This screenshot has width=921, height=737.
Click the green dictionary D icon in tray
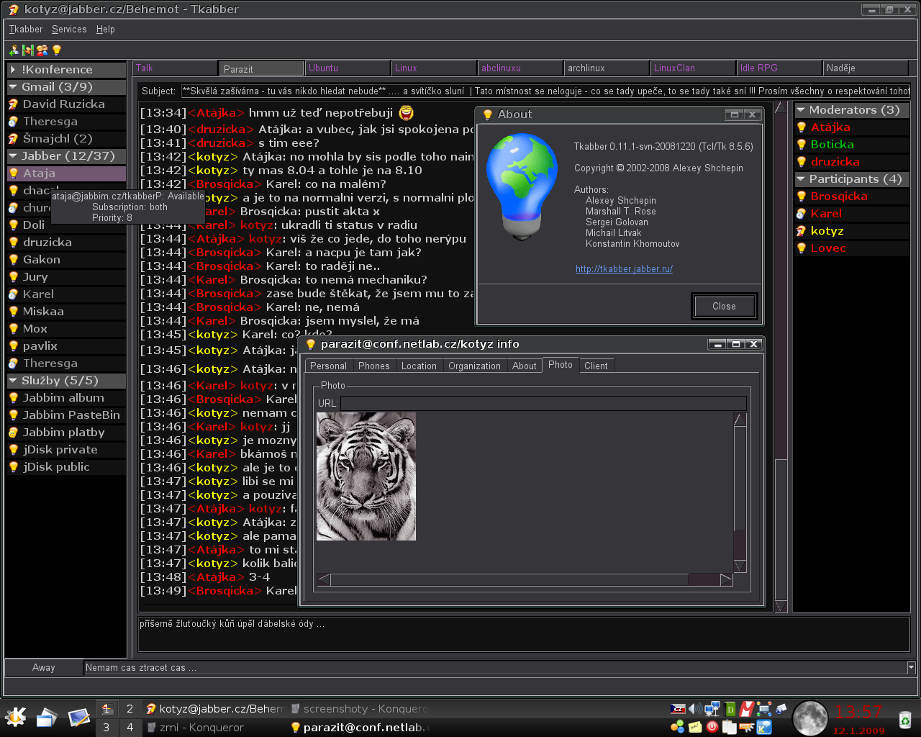coord(730,710)
